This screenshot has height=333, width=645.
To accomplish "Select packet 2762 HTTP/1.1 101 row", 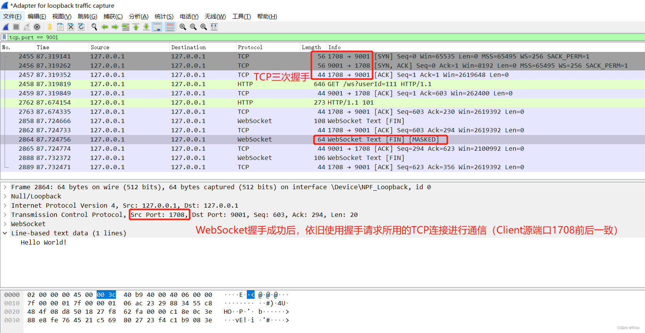I will [322, 102].
